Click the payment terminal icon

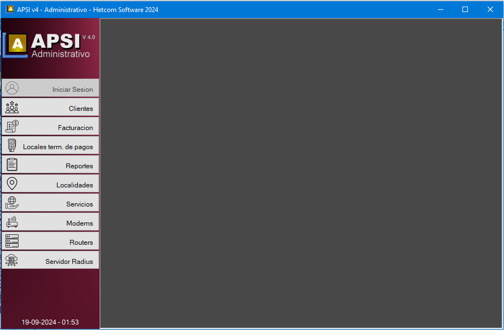click(x=12, y=146)
